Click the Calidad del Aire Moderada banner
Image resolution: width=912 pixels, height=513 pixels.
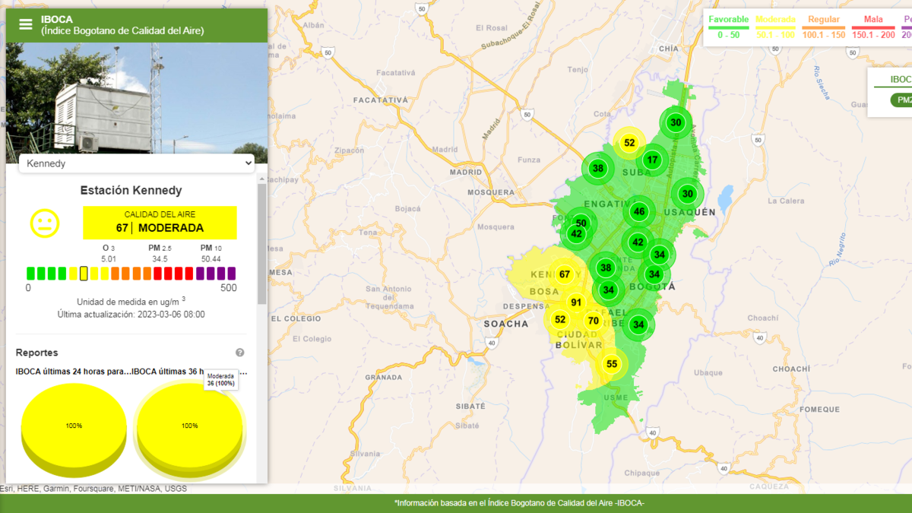tap(160, 222)
